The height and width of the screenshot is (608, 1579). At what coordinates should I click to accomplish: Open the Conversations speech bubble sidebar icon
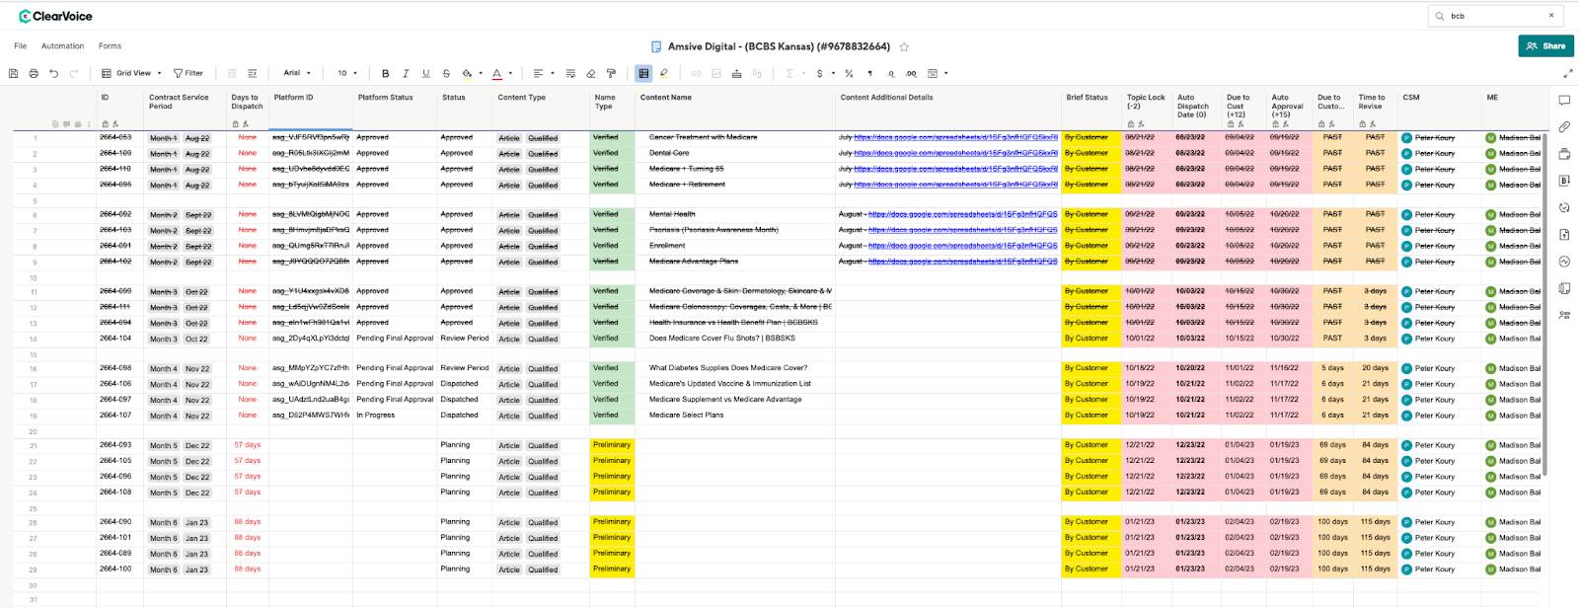coord(1564,101)
